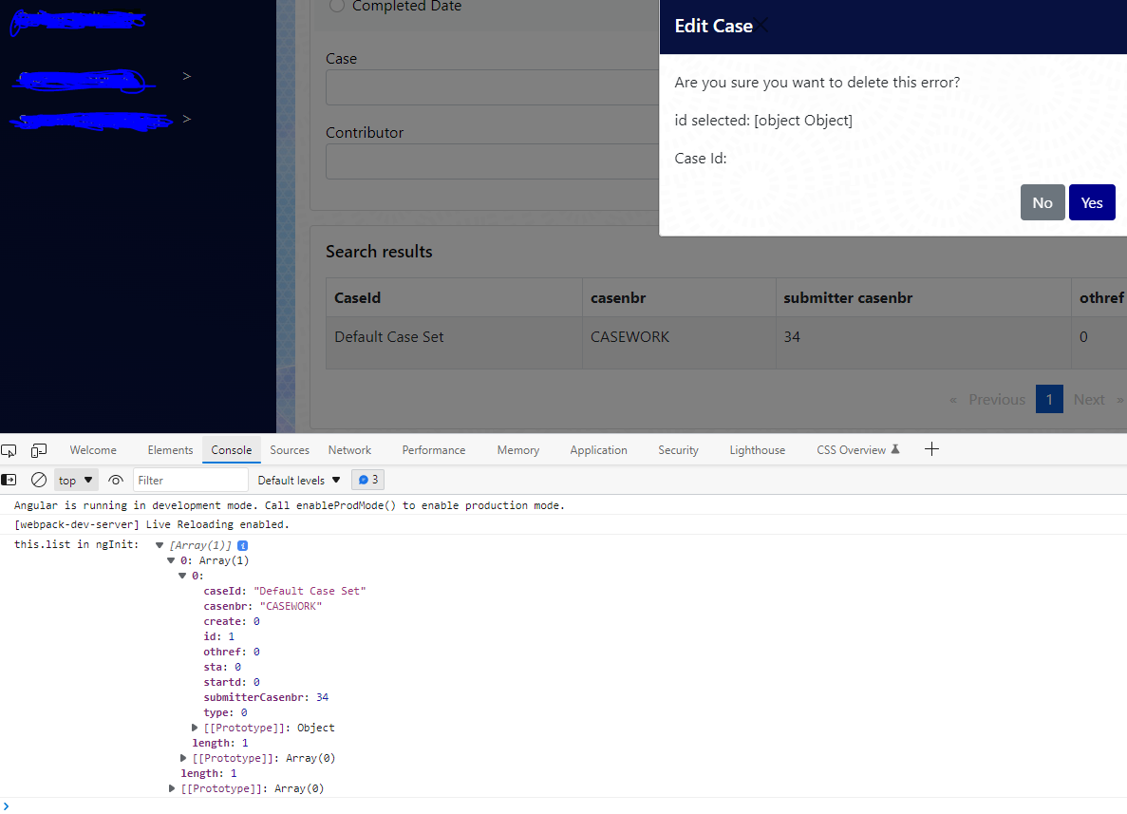The image size is (1127, 814).
Task: Confirm deletion with Yes button
Action: (1092, 202)
